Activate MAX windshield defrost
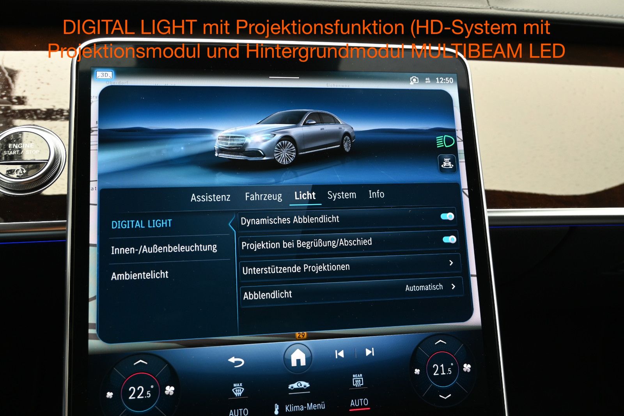 point(238,390)
